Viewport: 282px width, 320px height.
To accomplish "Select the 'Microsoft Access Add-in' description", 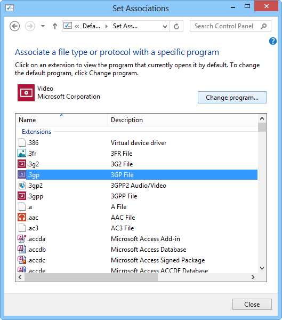I will [146, 239].
